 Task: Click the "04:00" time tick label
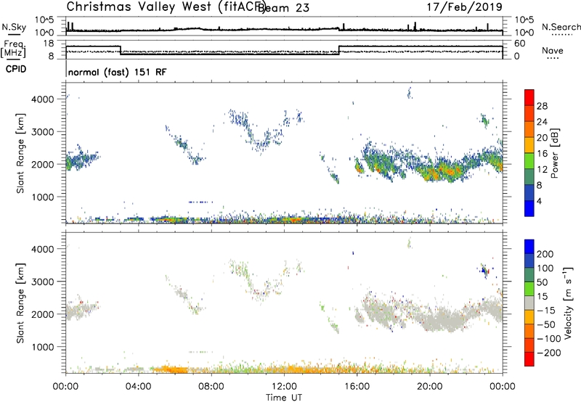pos(139,387)
